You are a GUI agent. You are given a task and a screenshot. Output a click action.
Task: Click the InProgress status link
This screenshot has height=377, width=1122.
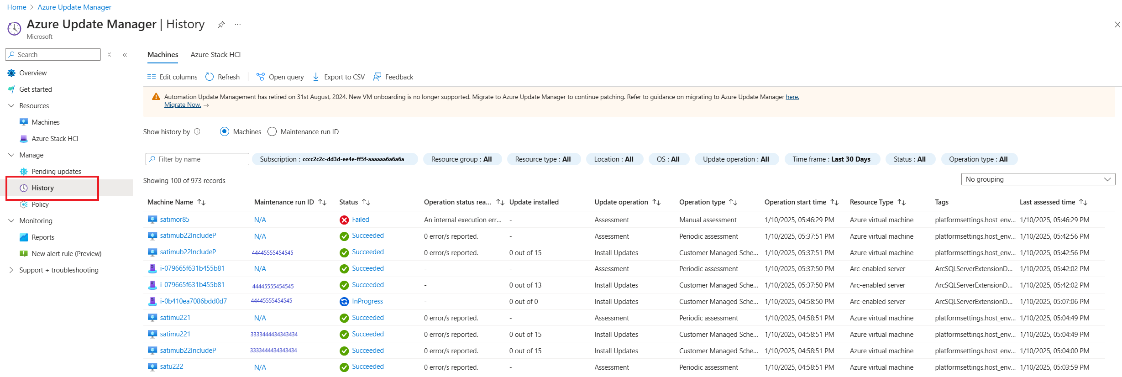[367, 301]
